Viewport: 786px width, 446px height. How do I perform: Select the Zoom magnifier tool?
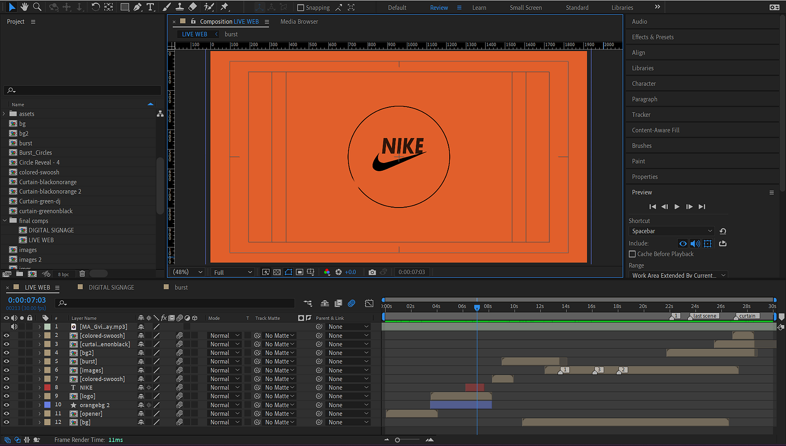[37, 7]
